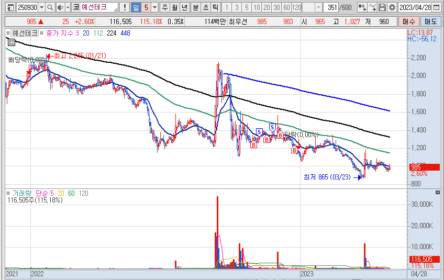The height and width of the screenshot is (280, 444).
Task: Open the calendar picker icon
Action: coord(436,7)
